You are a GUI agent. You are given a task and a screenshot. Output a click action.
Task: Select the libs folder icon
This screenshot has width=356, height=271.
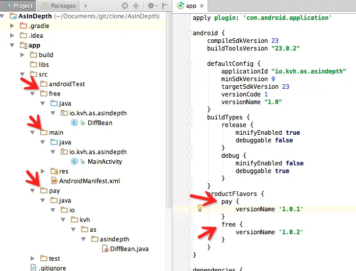click(x=34, y=64)
